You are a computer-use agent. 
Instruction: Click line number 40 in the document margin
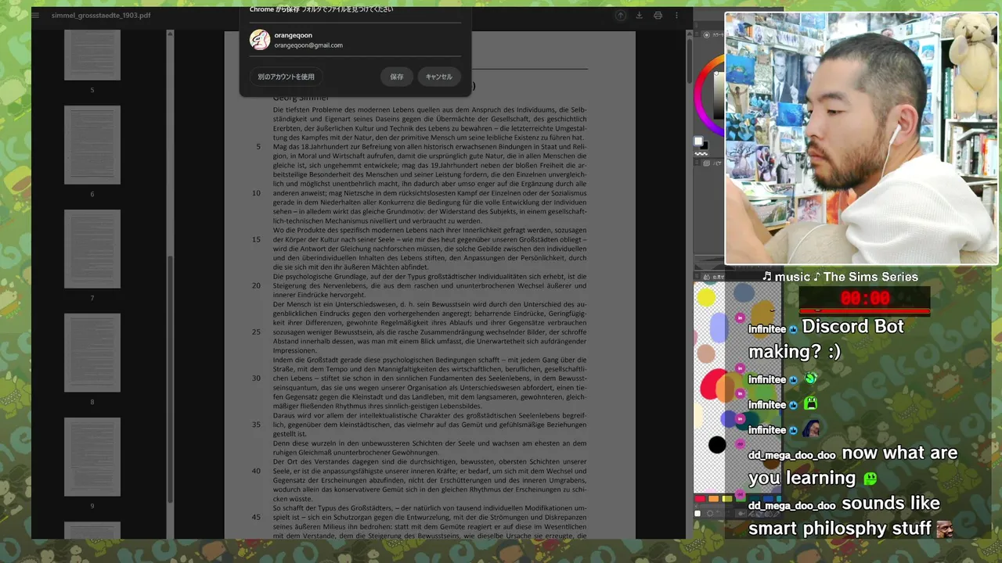point(256,471)
